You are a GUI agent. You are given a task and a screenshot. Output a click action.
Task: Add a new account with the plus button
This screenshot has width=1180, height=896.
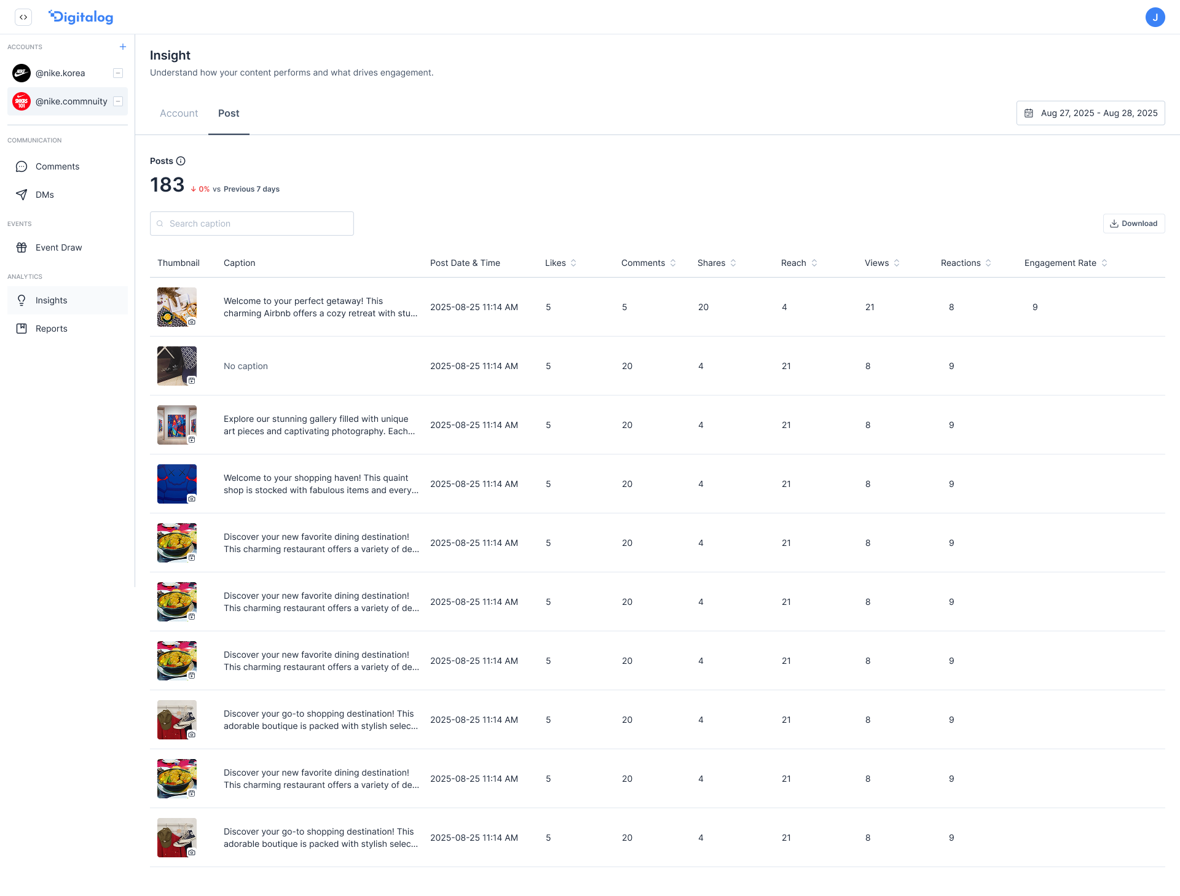tap(123, 47)
